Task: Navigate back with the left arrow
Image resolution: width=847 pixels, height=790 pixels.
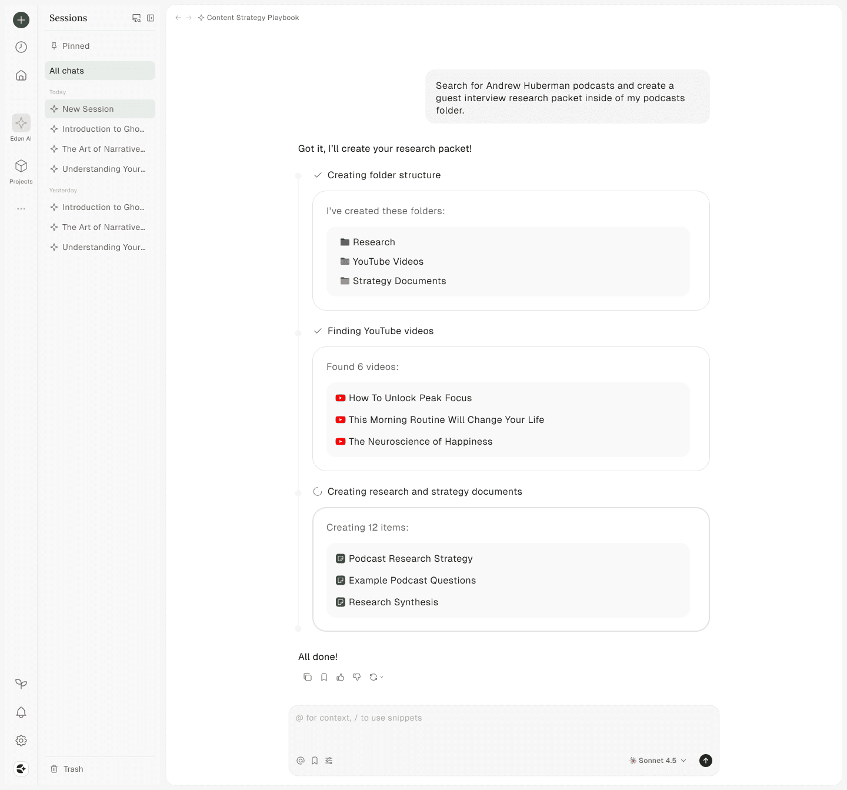Action: (178, 18)
